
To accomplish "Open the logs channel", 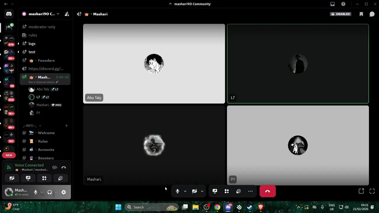I will click(45, 44).
